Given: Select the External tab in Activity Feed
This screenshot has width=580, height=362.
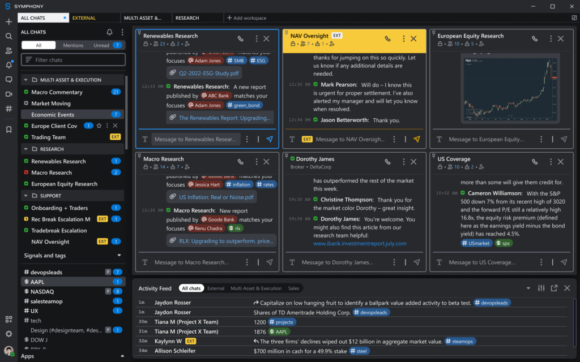Looking at the screenshot, I should (216, 288).
